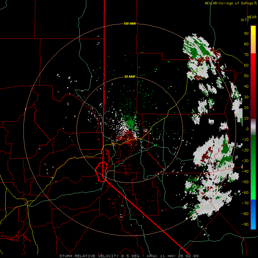Click the 90 value on the velocity scale
The height and width of the screenshot is (258, 258).
pyautogui.click(x=246, y=34)
